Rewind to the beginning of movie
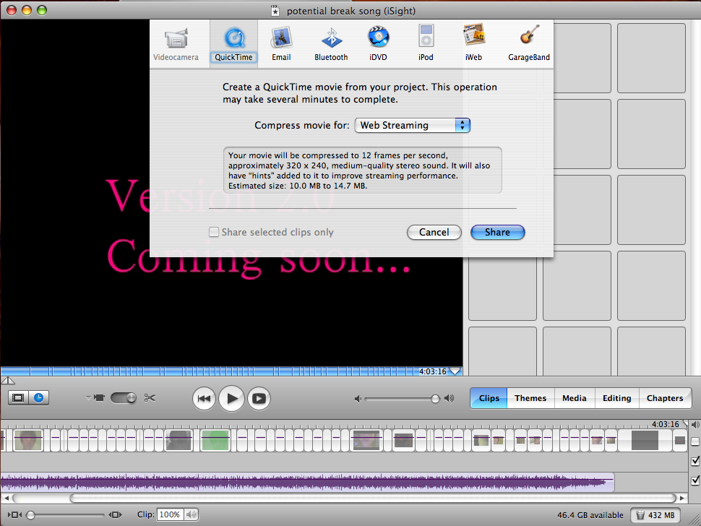Image resolution: width=701 pixels, height=526 pixels. [x=204, y=399]
